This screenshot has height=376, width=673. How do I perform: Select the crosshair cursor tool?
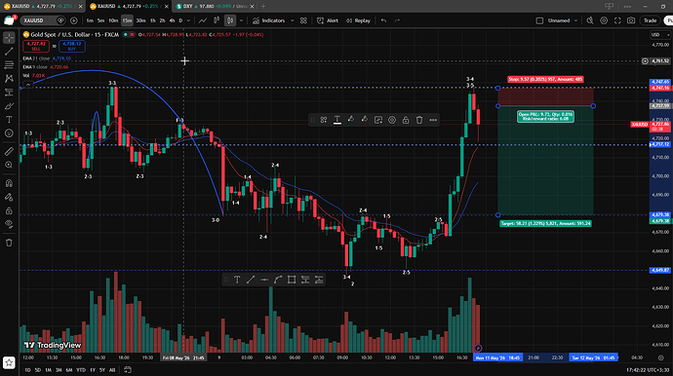coord(9,38)
